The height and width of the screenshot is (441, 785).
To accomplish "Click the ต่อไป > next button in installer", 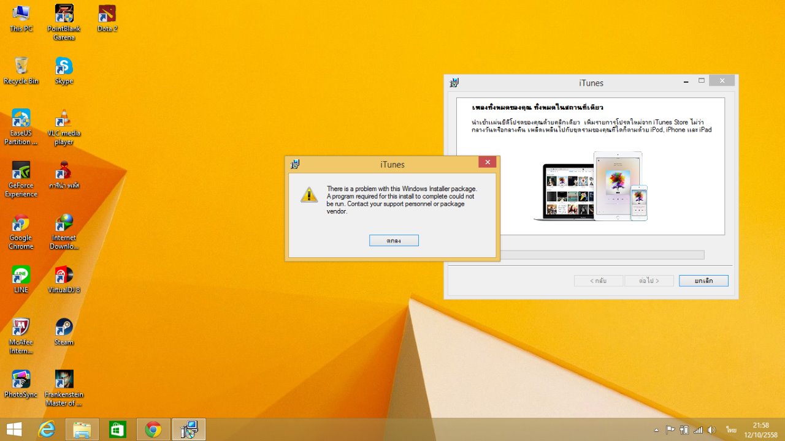I will click(x=649, y=281).
